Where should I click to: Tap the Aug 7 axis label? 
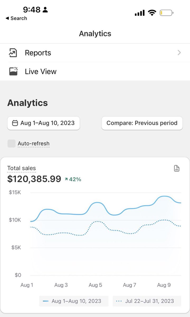point(130,285)
